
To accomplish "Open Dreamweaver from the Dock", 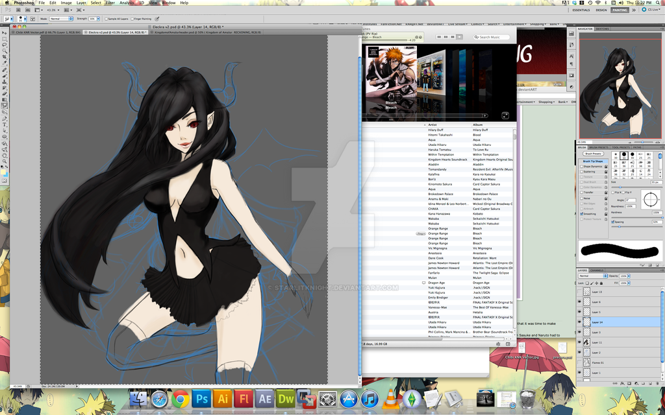I will [x=286, y=399].
